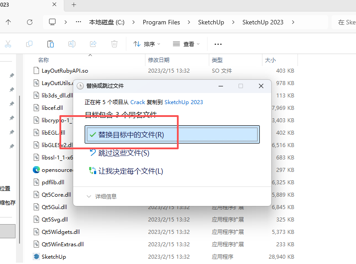Click the Delete (trash) icon

pos(114,43)
